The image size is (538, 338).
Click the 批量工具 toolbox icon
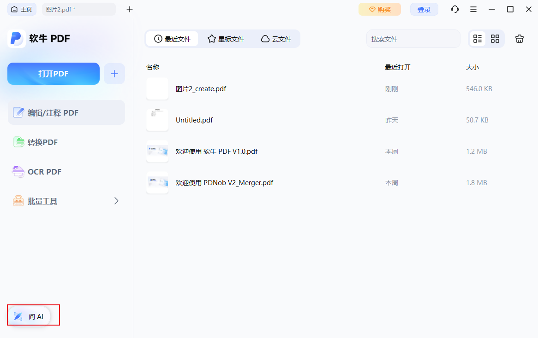(18, 201)
